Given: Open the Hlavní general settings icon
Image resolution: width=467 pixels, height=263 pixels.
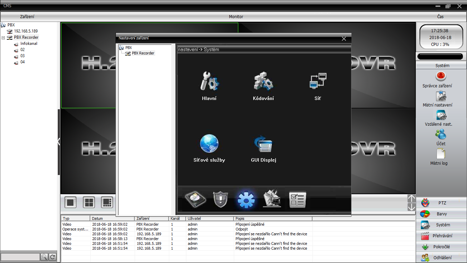Looking at the screenshot, I should pos(209,82).
